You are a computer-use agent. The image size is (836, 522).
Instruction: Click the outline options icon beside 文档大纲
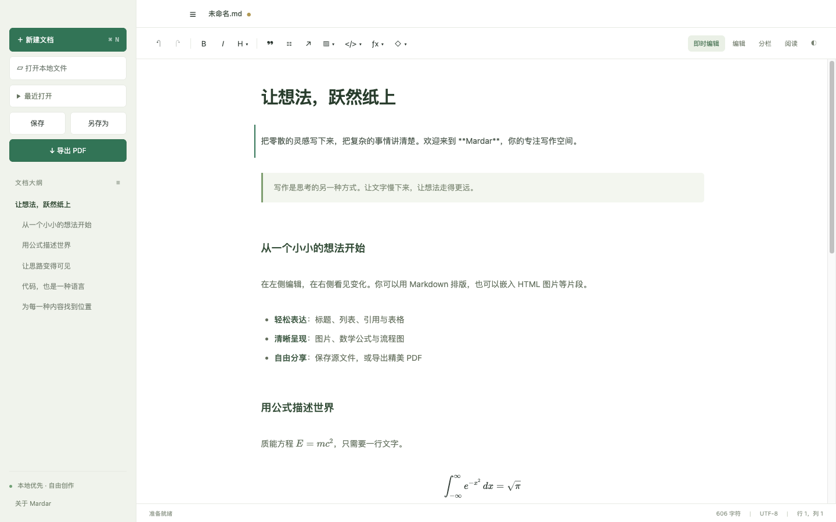(x=118, y=183)
